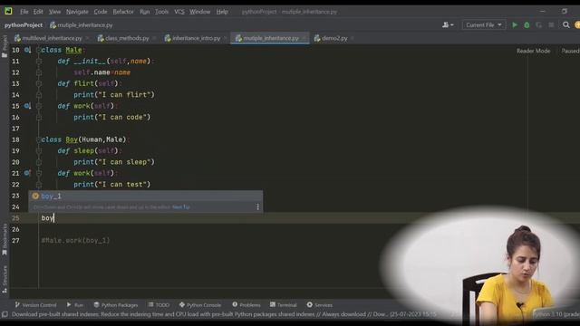Viewport: 580px width, 326px height.
Task: Close the multilevel_inheritance.py tab
Action: [x=87, y=38]
